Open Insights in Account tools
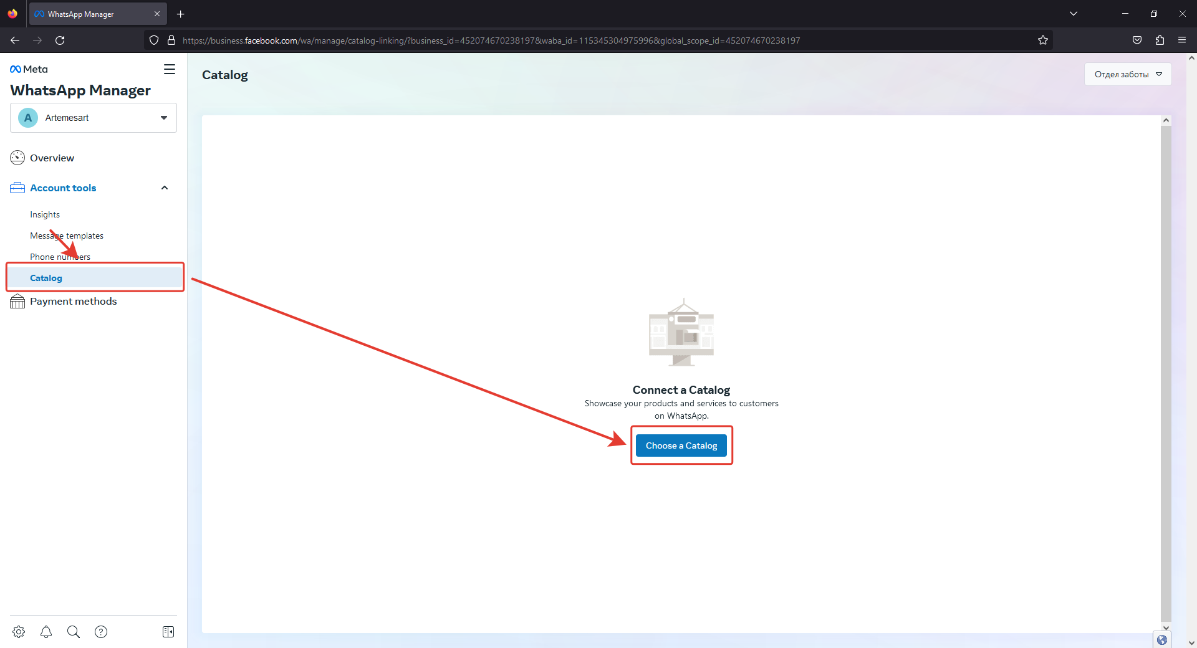Screen dimensions: 1197x648 pyautogui.click(x=45, y=214)
